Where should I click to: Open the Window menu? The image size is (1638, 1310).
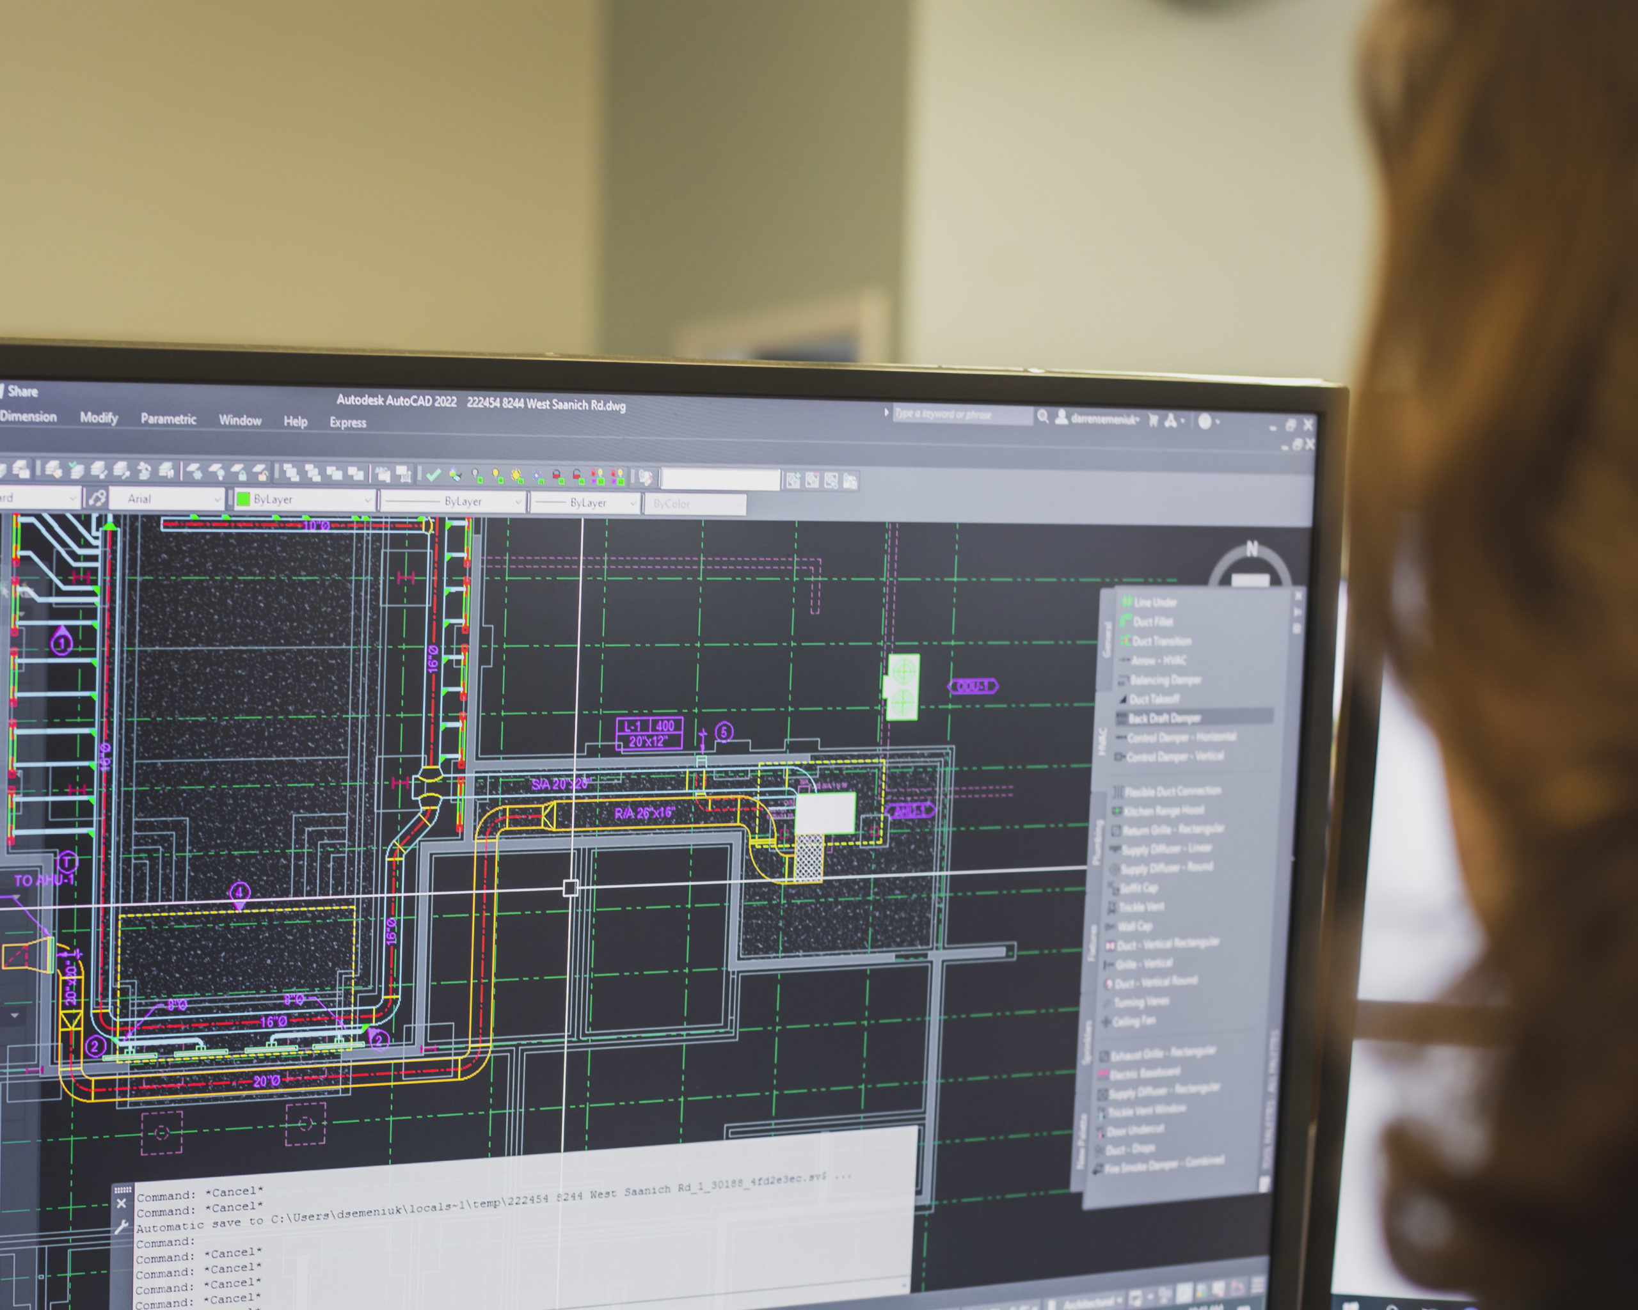(x=240, y=420)
